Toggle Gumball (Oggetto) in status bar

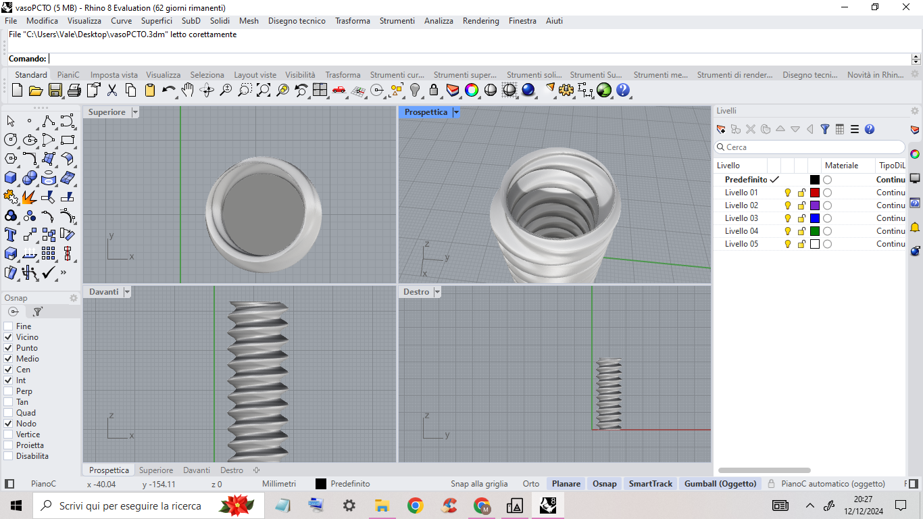(x=720, y=484)
